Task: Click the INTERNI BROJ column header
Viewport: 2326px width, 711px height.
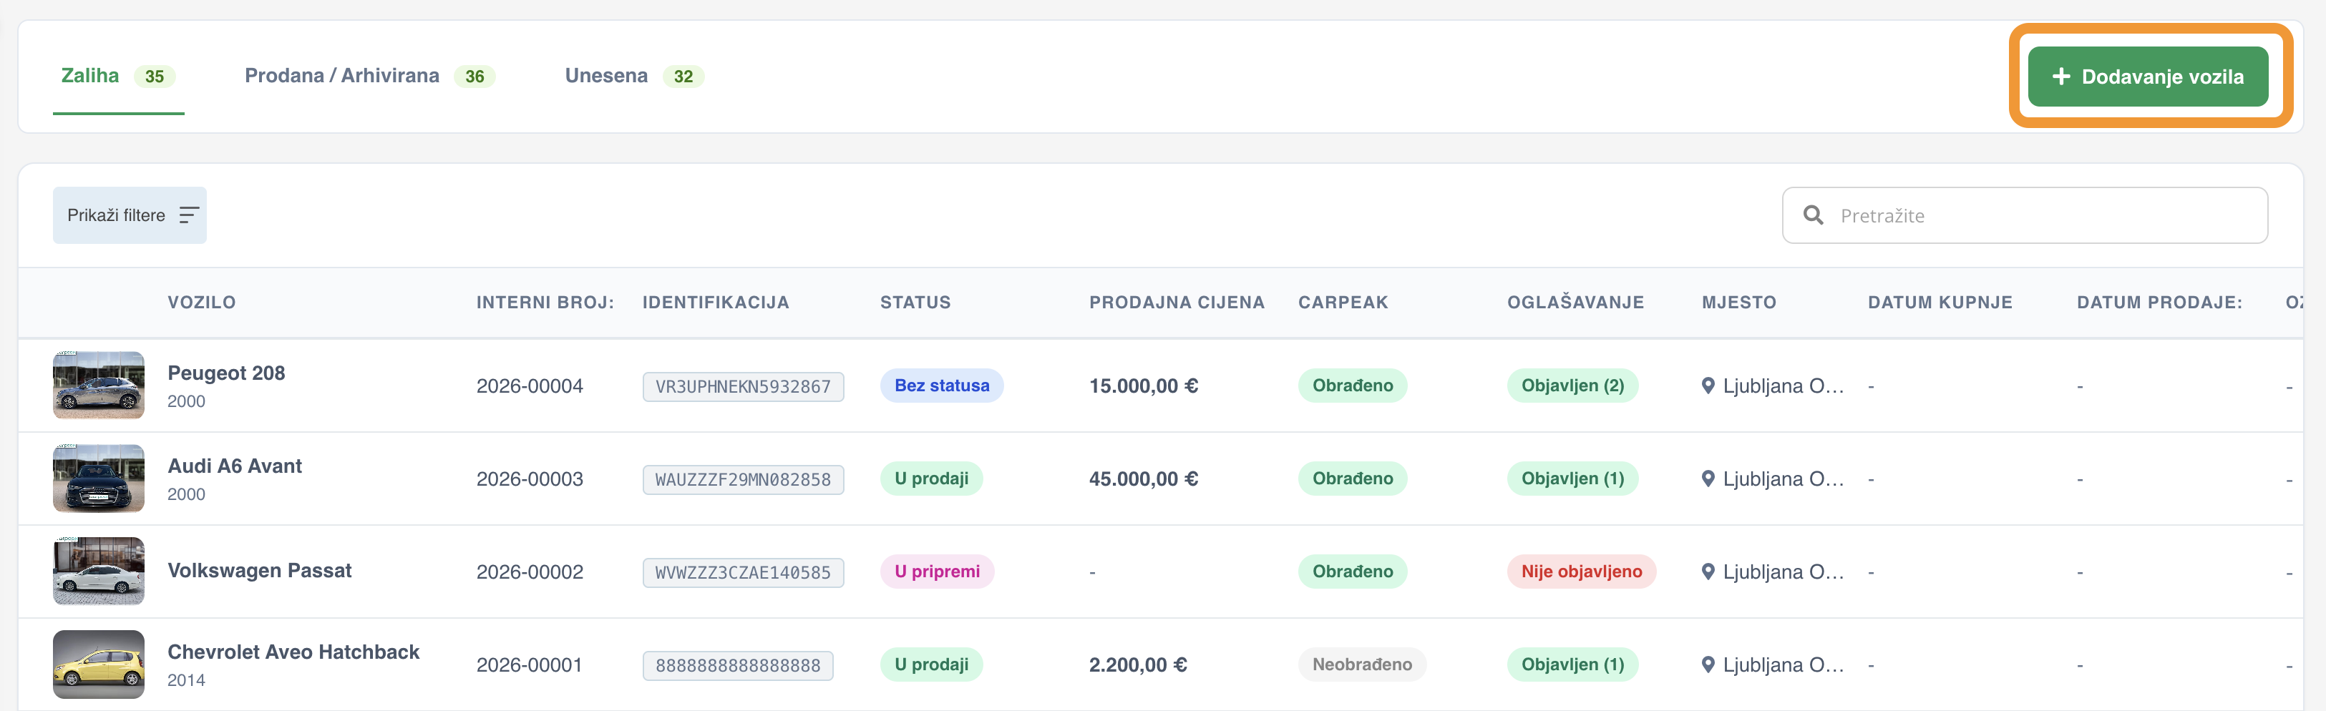Action: [545, 303]
